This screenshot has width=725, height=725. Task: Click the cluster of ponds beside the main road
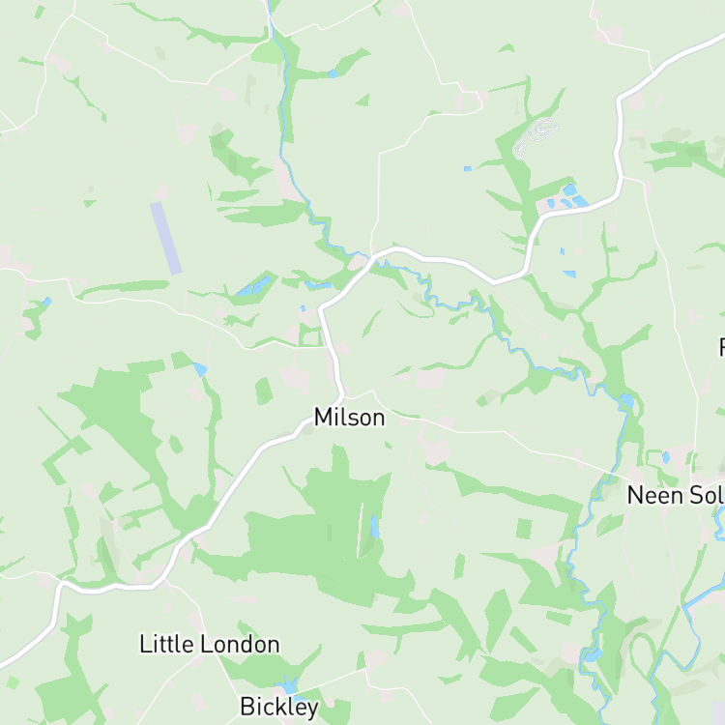(567, 197)
